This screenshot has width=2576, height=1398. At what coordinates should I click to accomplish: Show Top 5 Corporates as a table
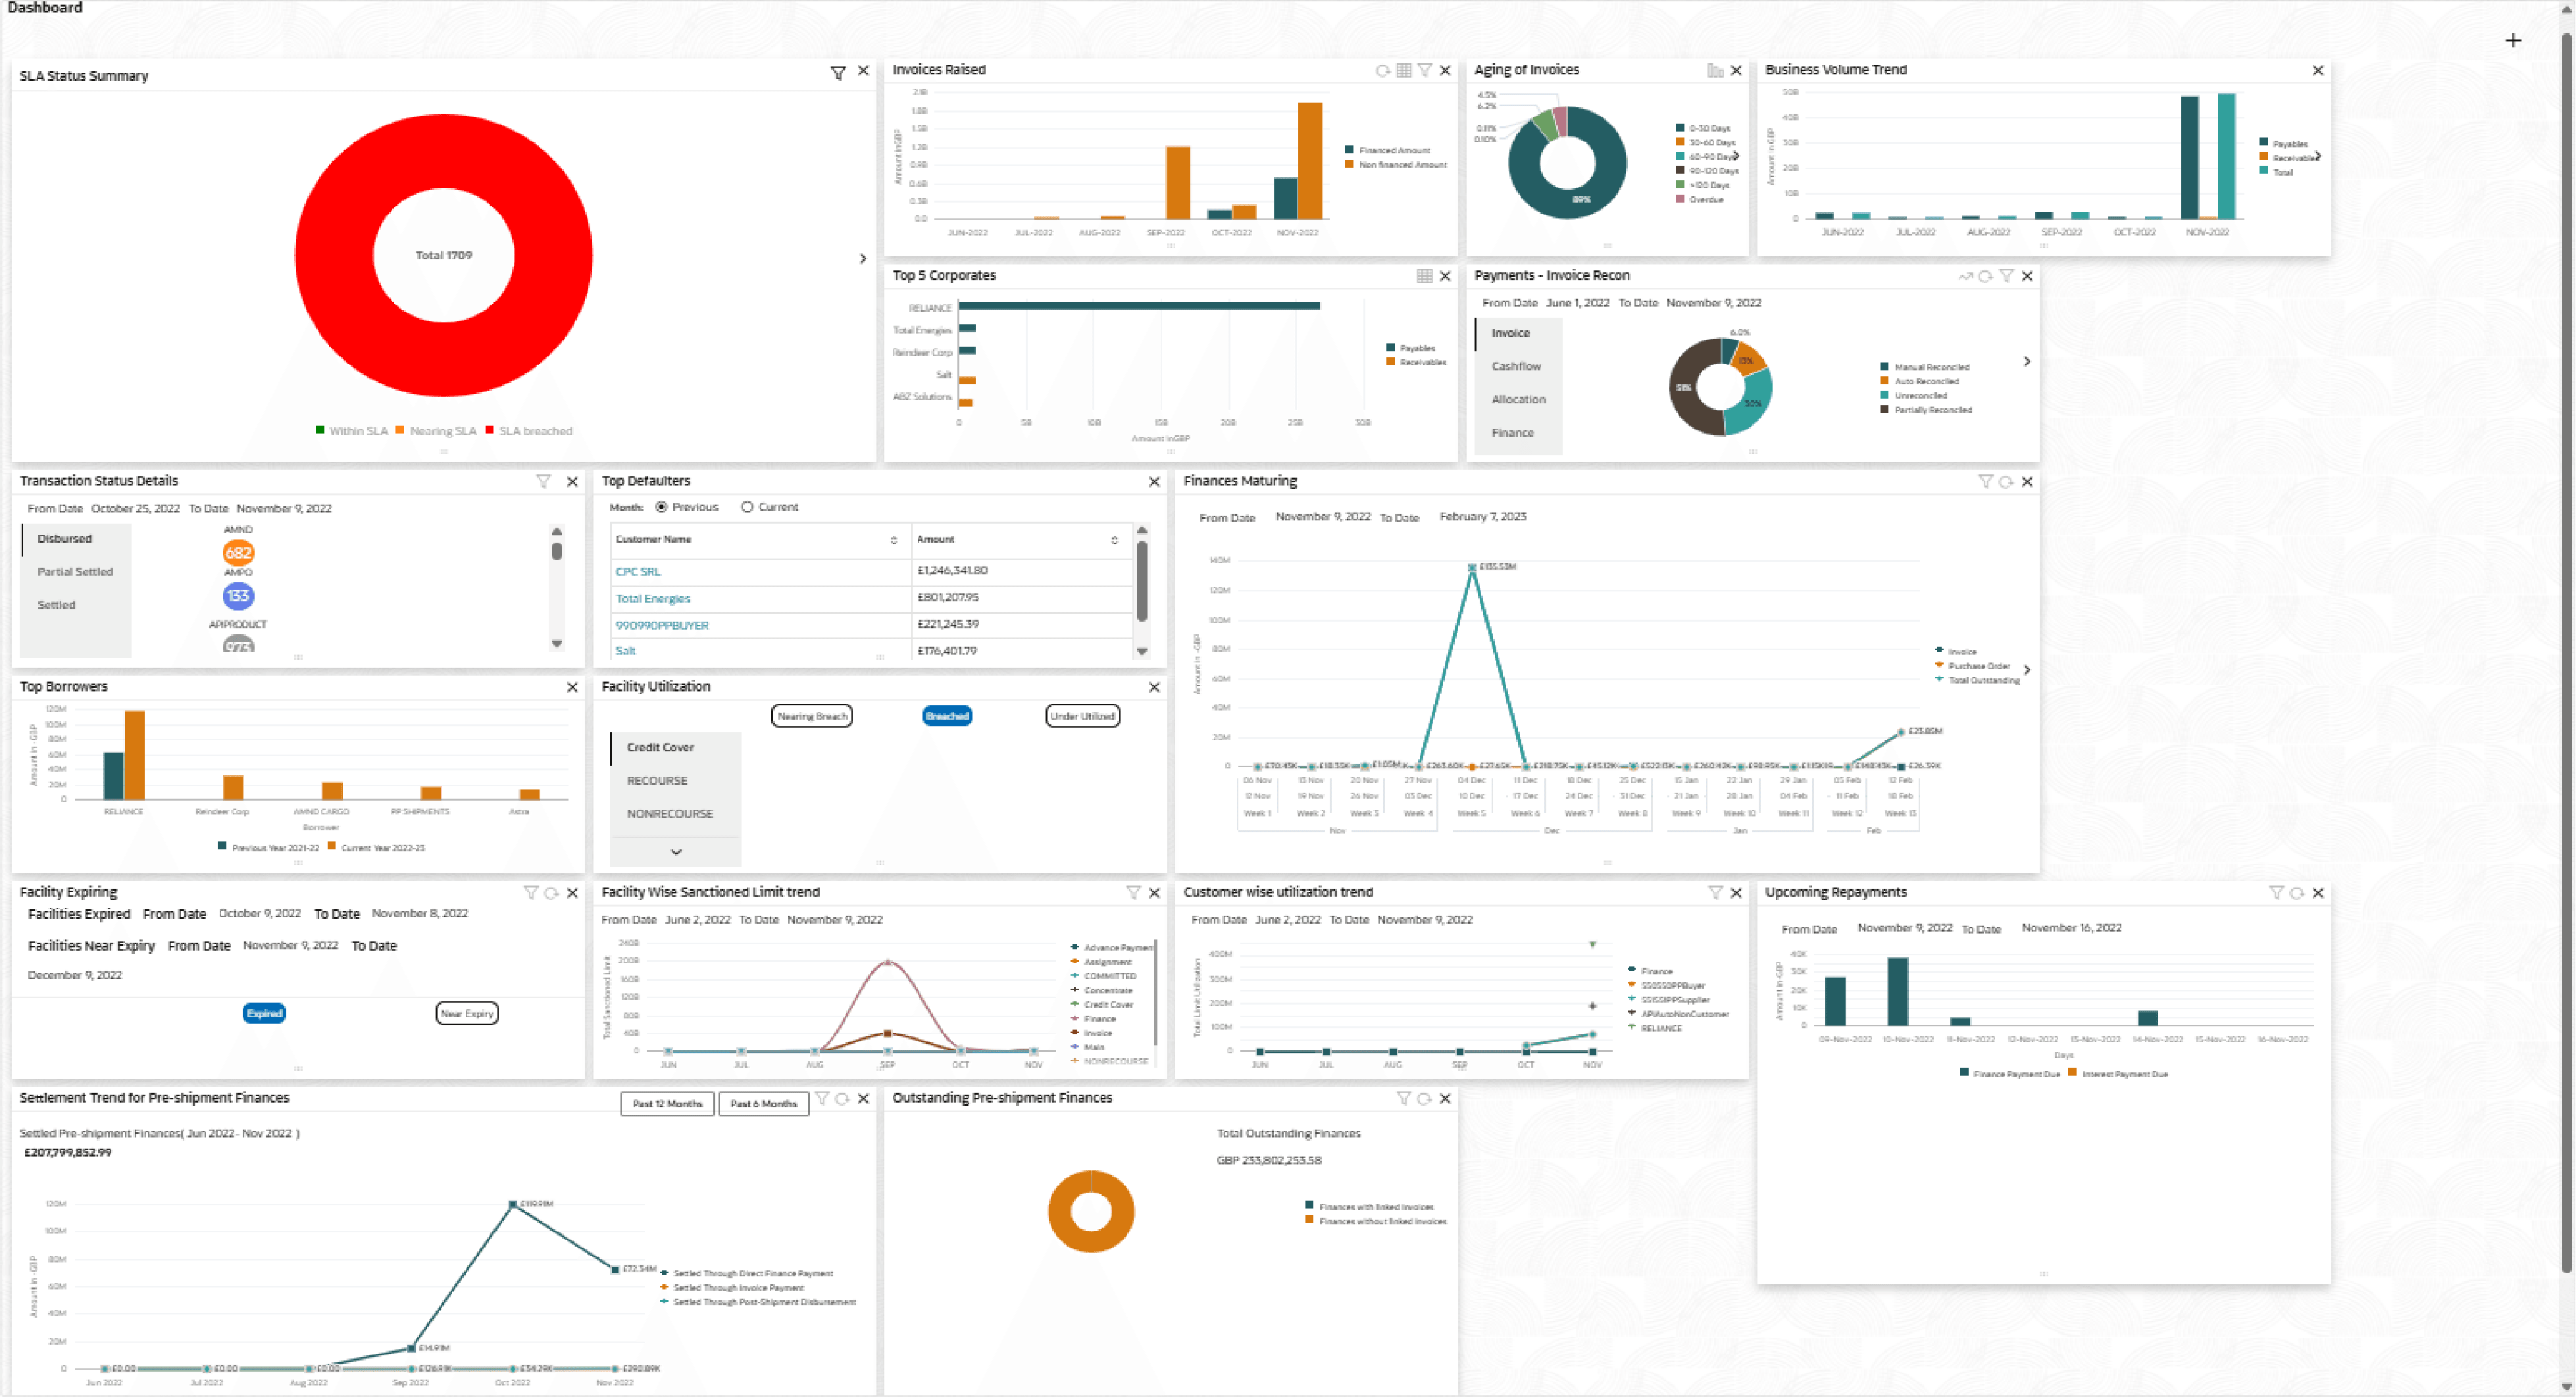point(1424,276)
